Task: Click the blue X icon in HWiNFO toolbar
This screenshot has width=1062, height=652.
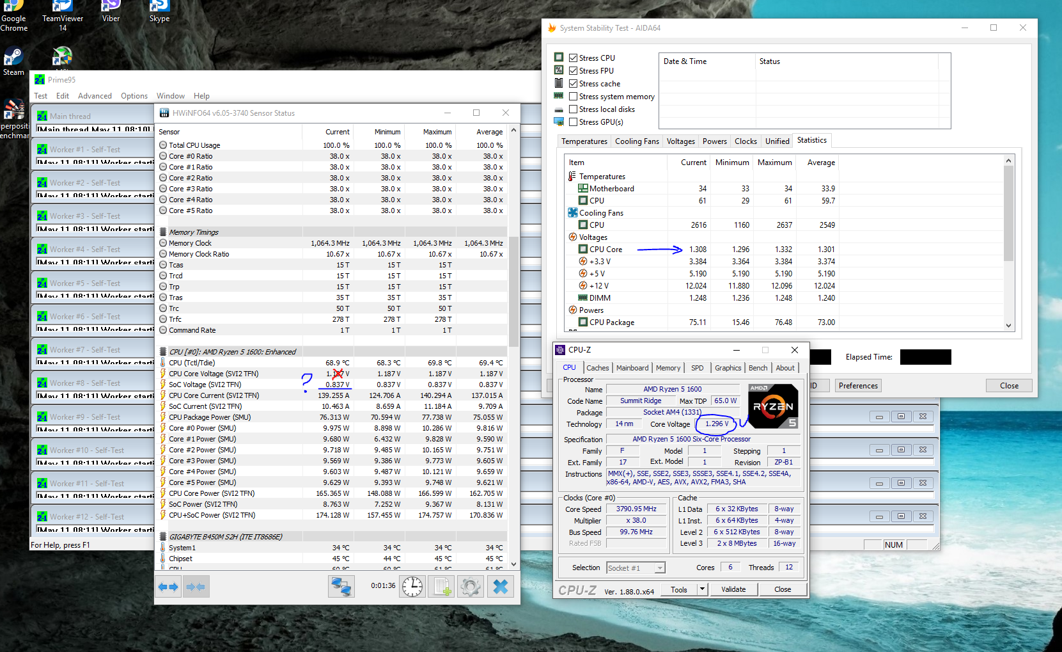Action: tap(501, 586)
